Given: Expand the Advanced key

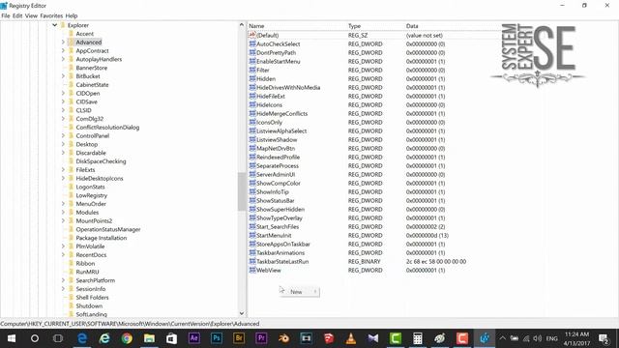Looking at the screenshot, I should click(x=63, y=42).
